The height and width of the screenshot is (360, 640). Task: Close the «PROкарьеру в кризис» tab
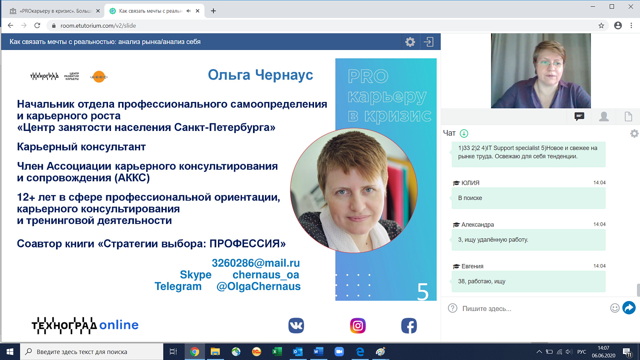point(98,11)
